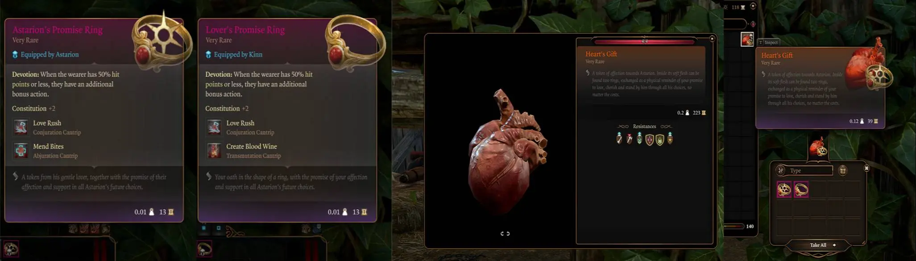Click the Inspect tab above Heart's Gift tooltip
This screenshot has width=916, height=261.
click(768, 42)
